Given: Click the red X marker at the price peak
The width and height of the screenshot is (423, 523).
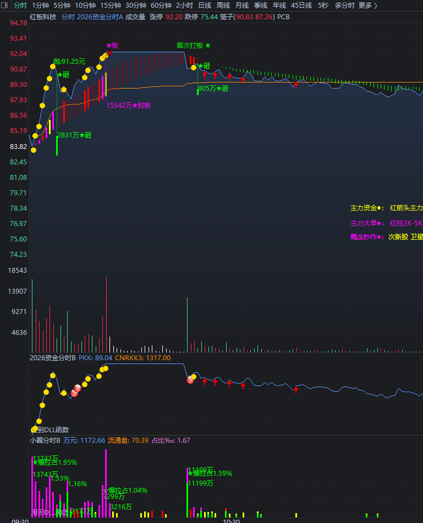Looking at the screenshot, I should tap(109, 53).
